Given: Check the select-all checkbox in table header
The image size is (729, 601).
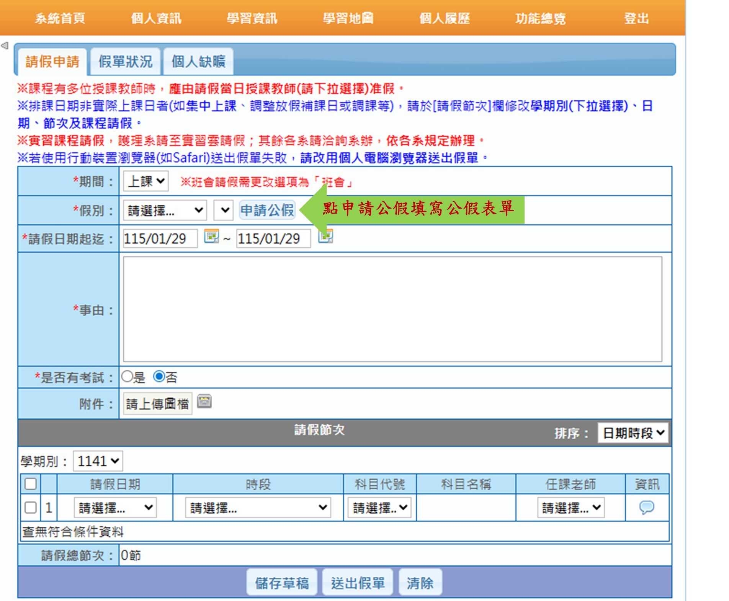Looking at the screenshot, I should (31, 484).
